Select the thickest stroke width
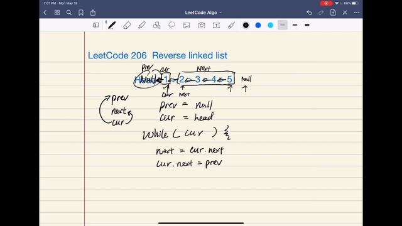 [x=307, y=25]
